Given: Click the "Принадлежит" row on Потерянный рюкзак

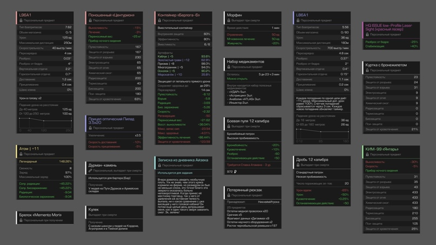Looking at the screenshot, I should point(253,202).
